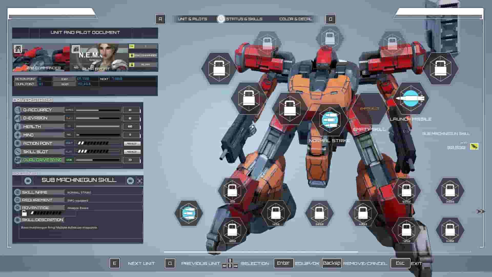Click the HEALTH stat icon
Viewport: 492px width, 277px height.
[17, 126]
